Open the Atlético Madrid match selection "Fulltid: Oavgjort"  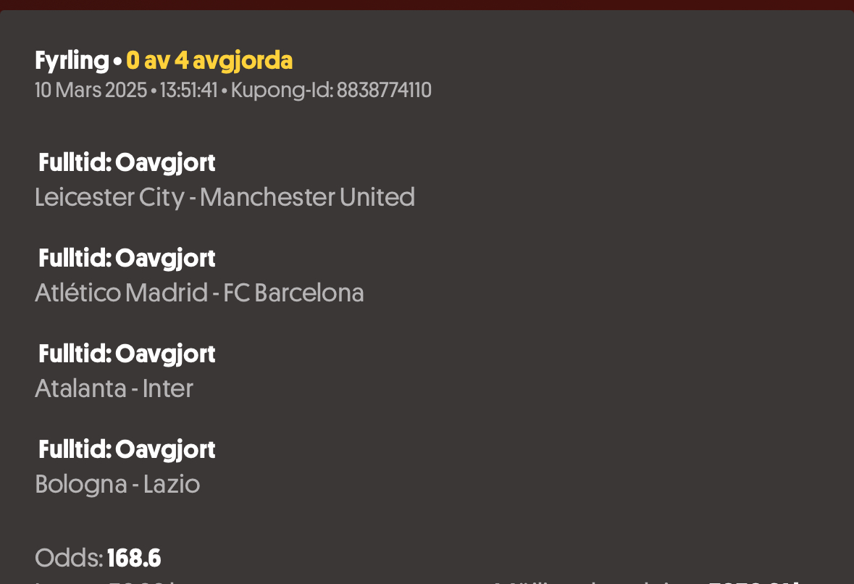[x=127, y=258]
